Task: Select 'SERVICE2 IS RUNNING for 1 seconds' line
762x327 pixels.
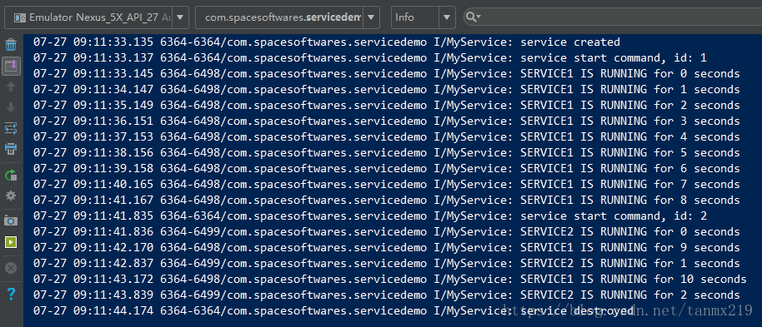Action: coord(386,264)
